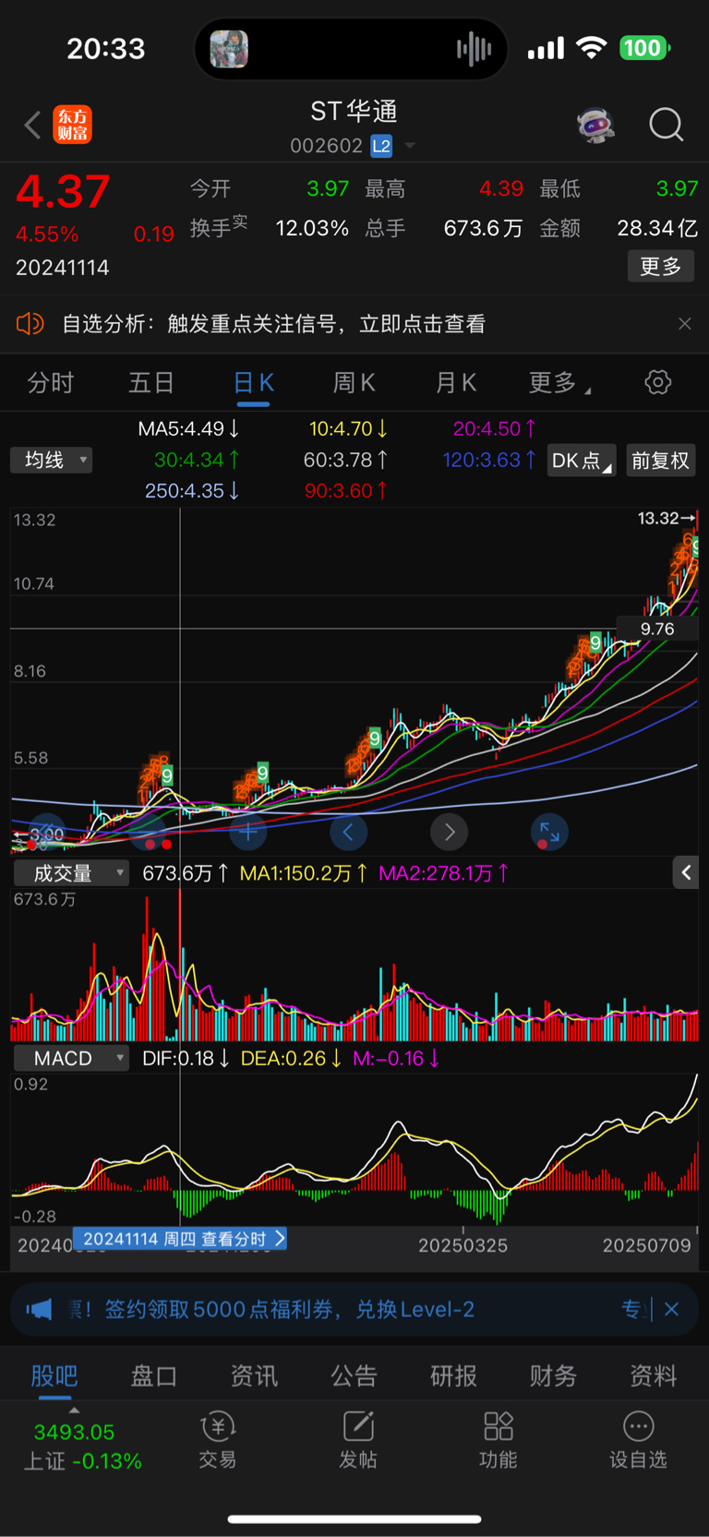Open the 成交量 indicator dropdown

click(x=71, y=872)
